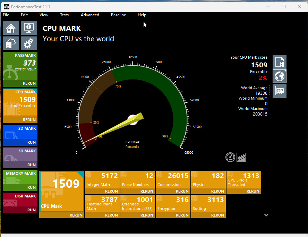The width and height of the screenshot is (308, 237).
Task: Rerun the Extended Instructions (SSE) test
Action: click(137, 215)
